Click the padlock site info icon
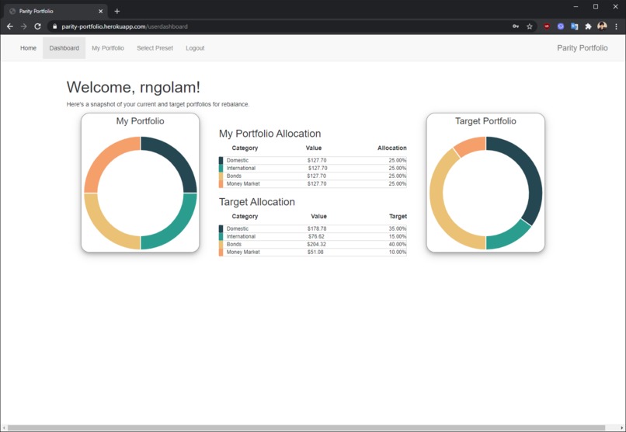 [x=54, y=26]
